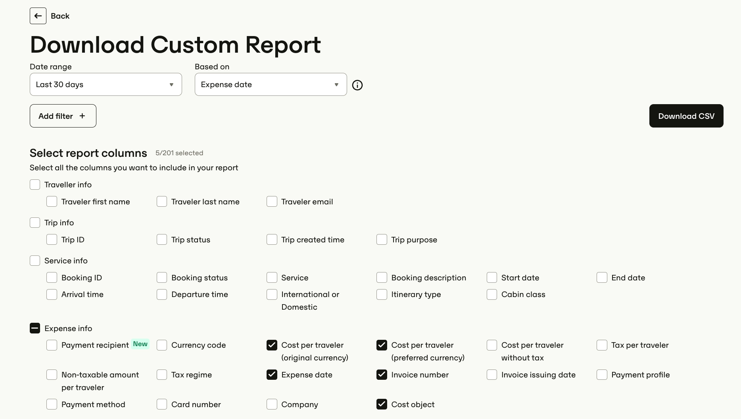Toggle the Expense info group checkbox
Screen dimensions: 741x419
point(35,328)
